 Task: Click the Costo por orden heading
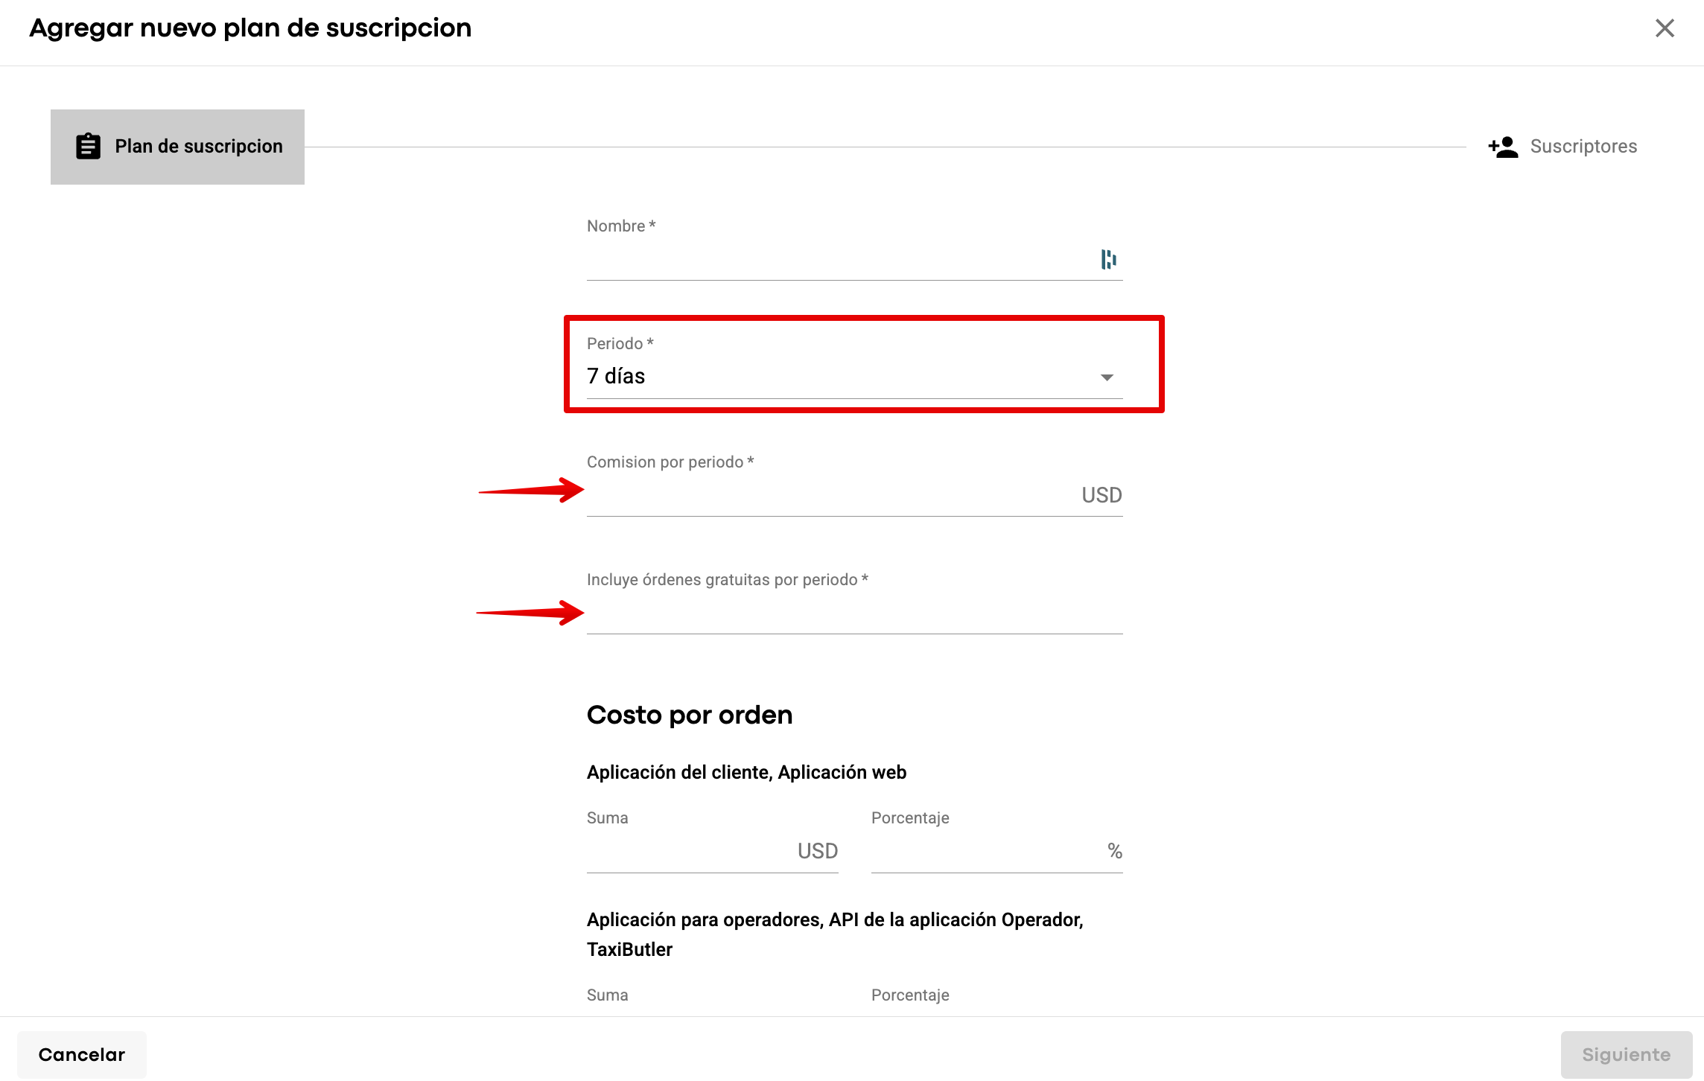[x=689, y=715]
